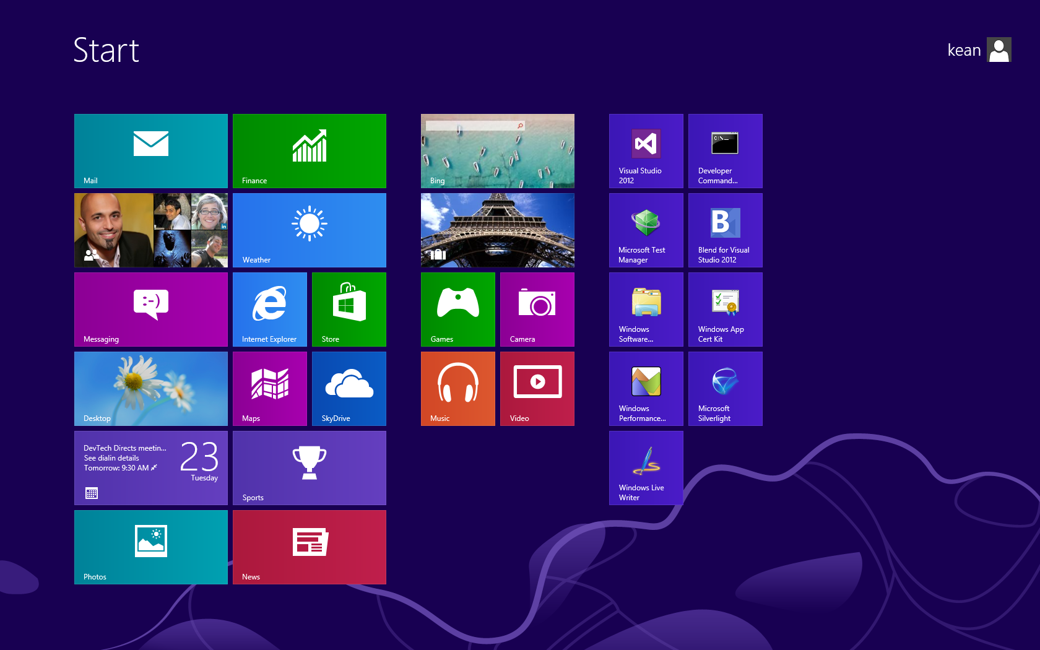
Task: Launch Visual Studio 2012
Action: (x=646, y=150)
